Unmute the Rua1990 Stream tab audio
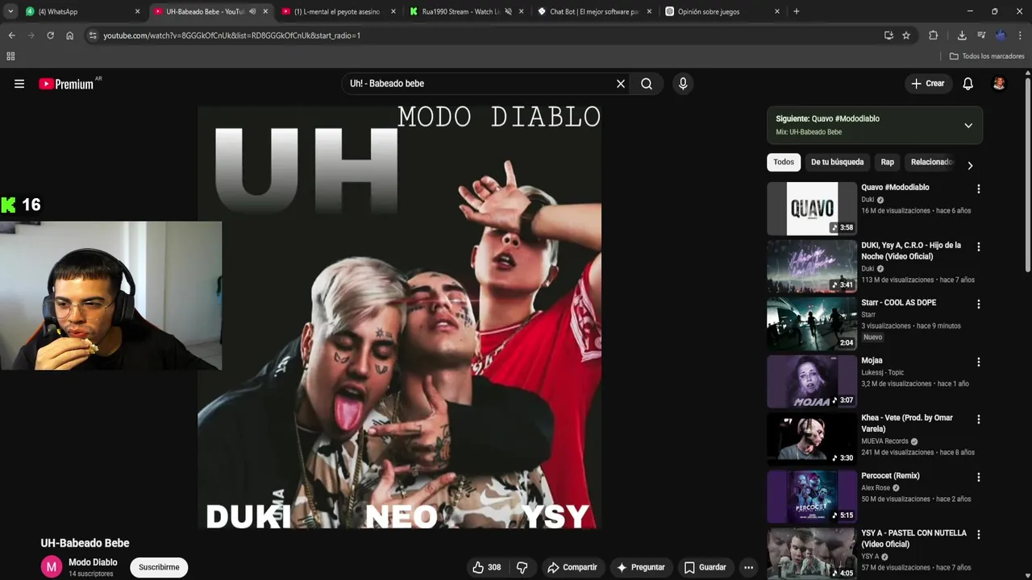This screenshot has height=580, width=1032. (x=508, y=11)
